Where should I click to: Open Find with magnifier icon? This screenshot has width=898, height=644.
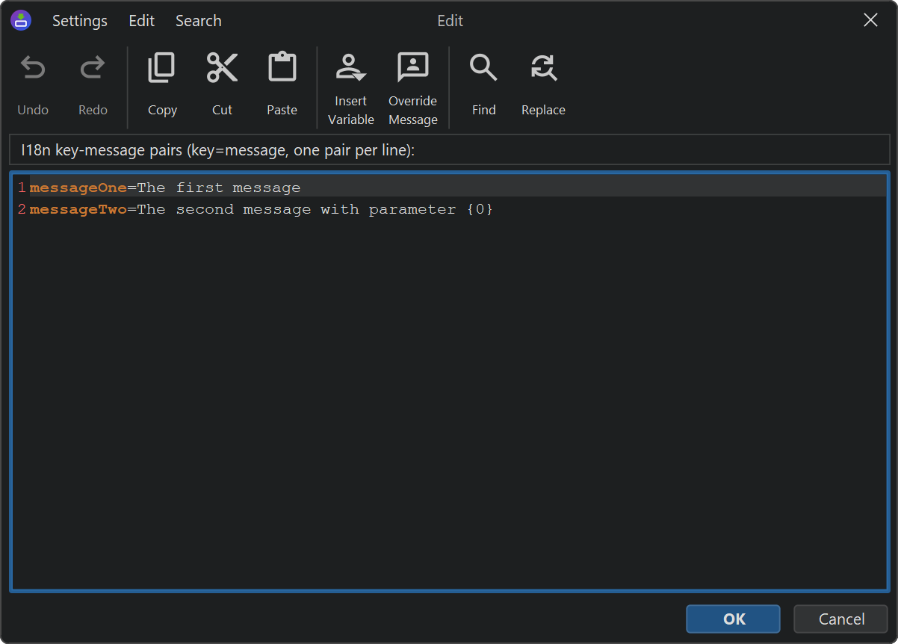[x=483, y=69]
